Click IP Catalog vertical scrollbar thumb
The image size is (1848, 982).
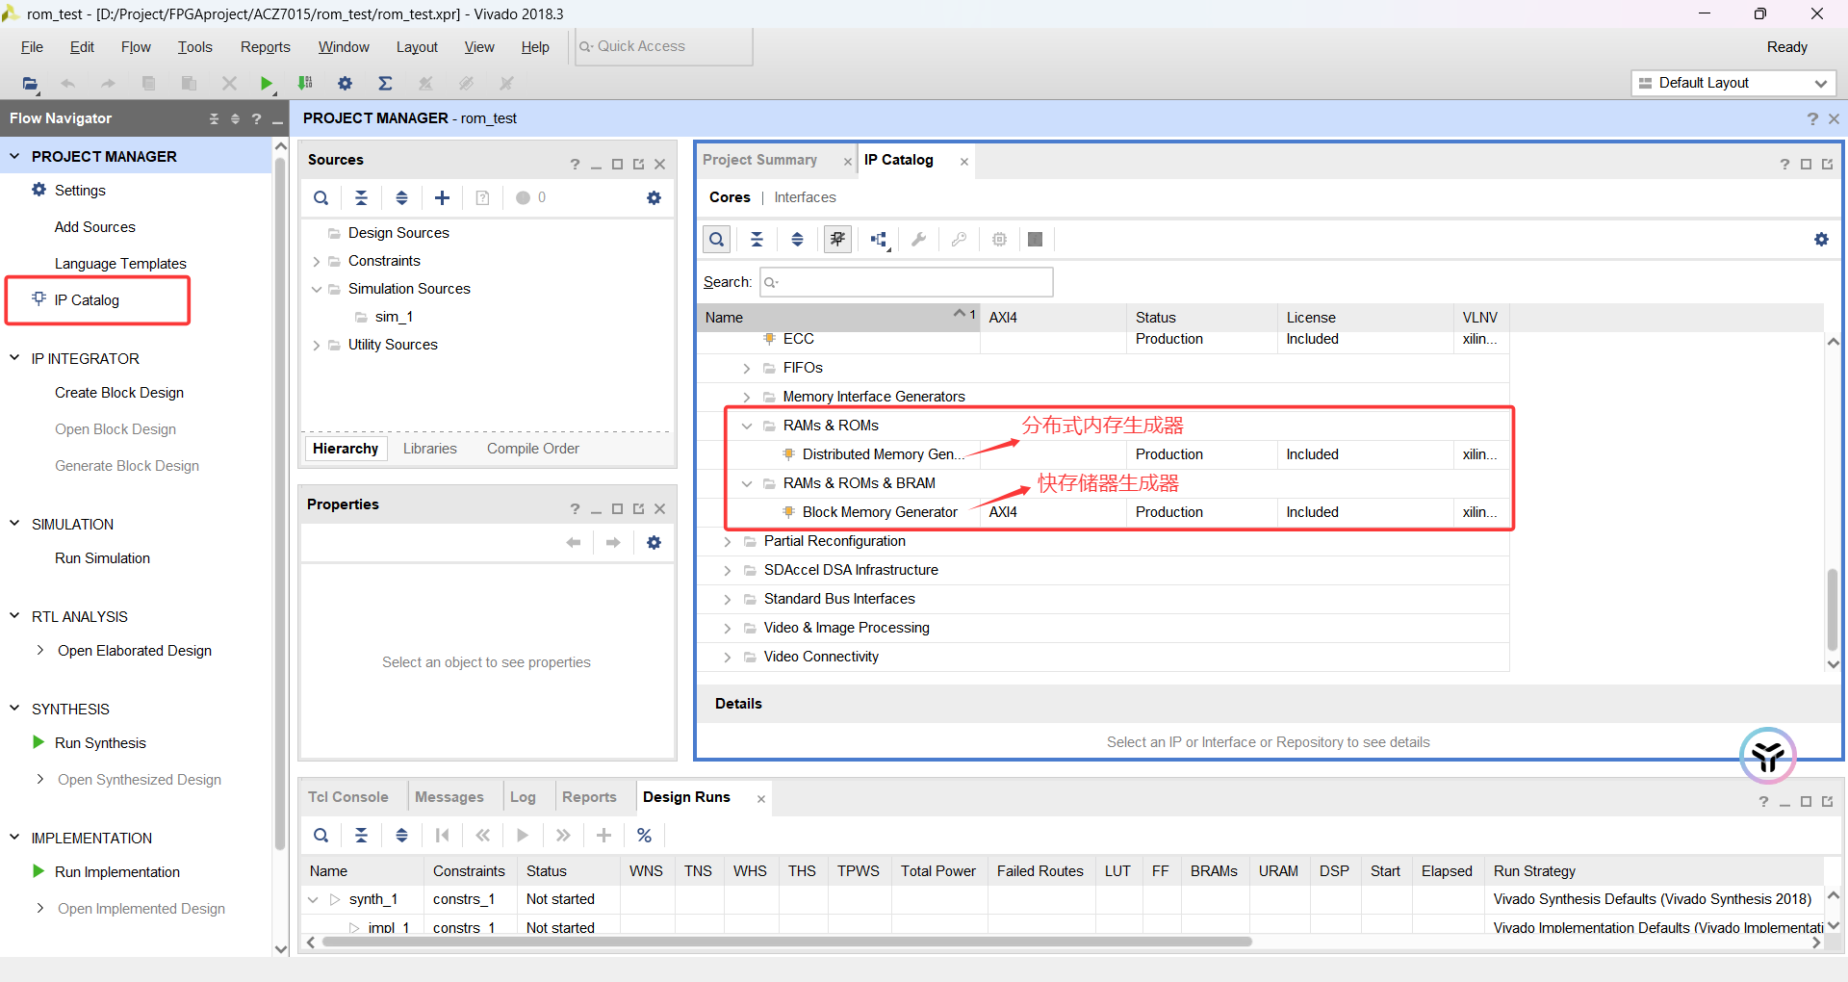(1833, 608)
